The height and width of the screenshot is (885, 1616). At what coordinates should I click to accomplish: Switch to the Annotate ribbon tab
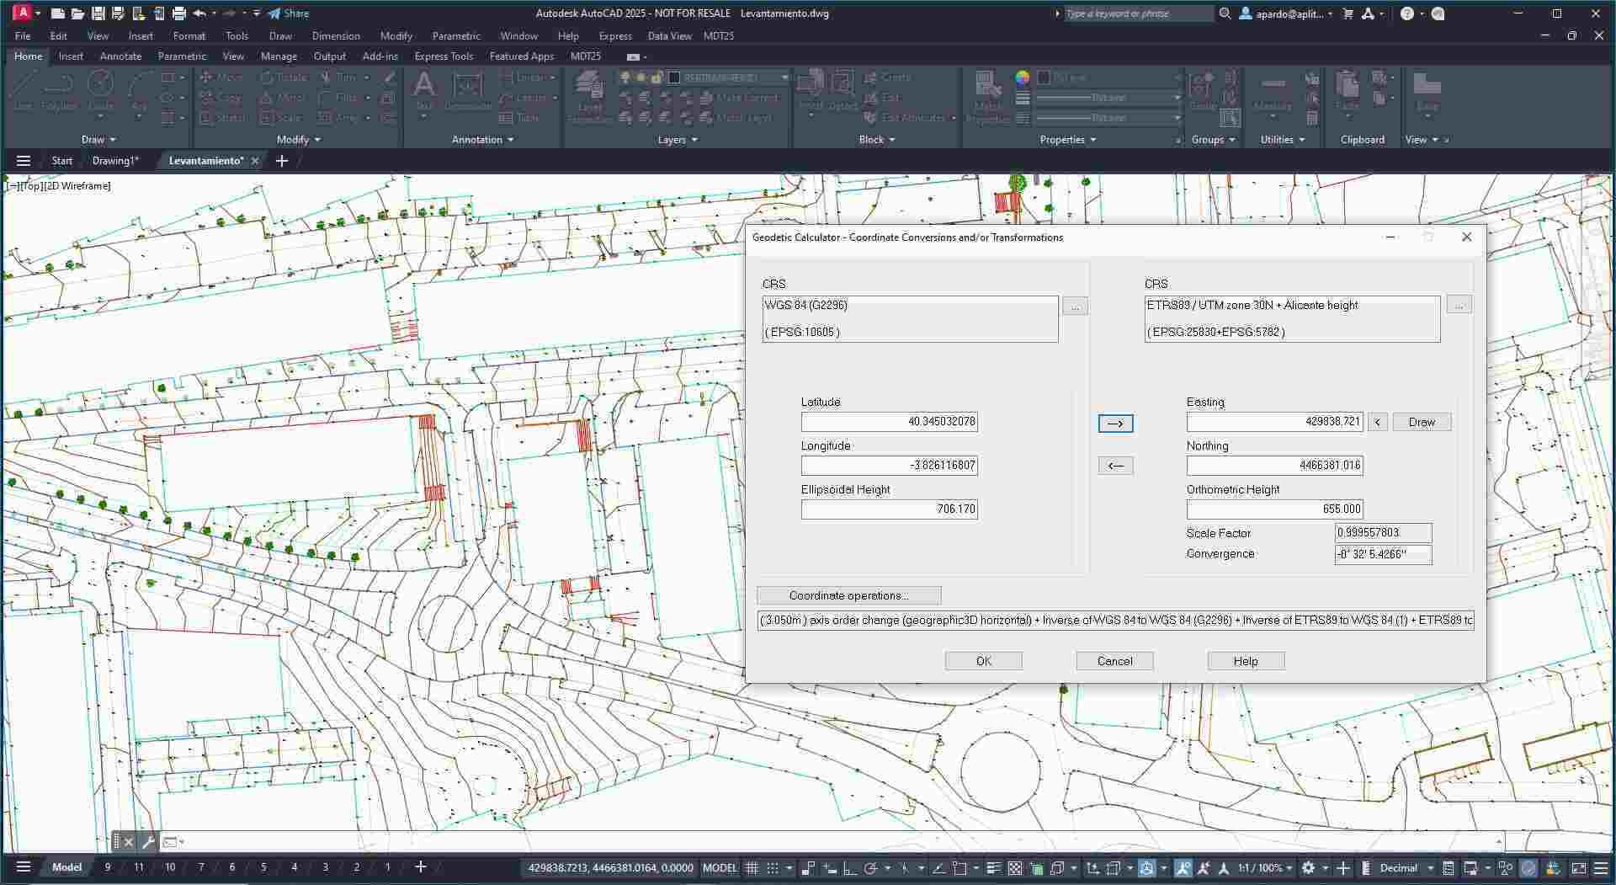point(120,56)
